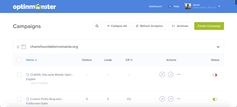The width and height of the screenshot is (237, 107).
Task: Click the Status column header
Action: pos(215,60)
